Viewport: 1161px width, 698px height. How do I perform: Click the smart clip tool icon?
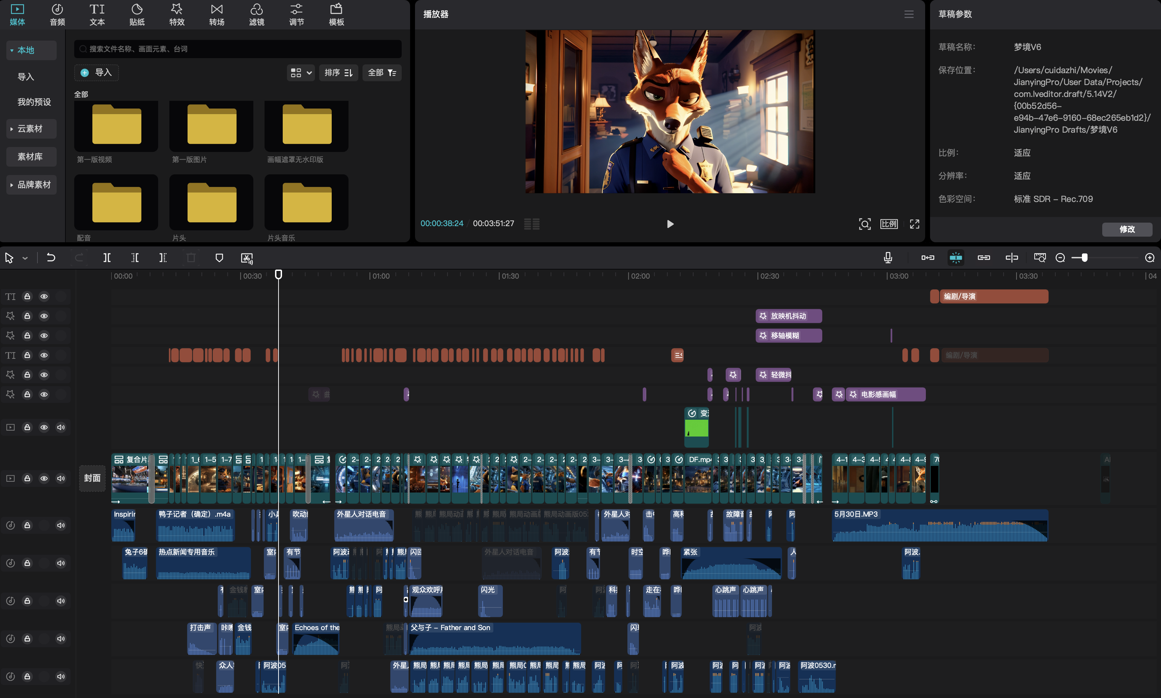[x=247, y=258]
